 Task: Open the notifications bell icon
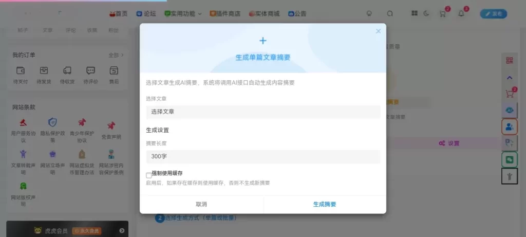[x=461, y=14]
